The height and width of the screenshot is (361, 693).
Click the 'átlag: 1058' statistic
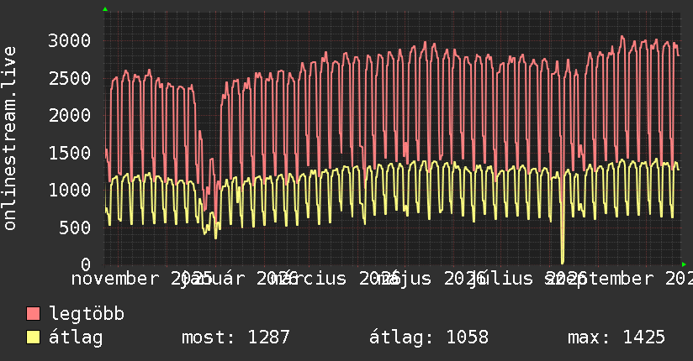click(x=429, y=337)
